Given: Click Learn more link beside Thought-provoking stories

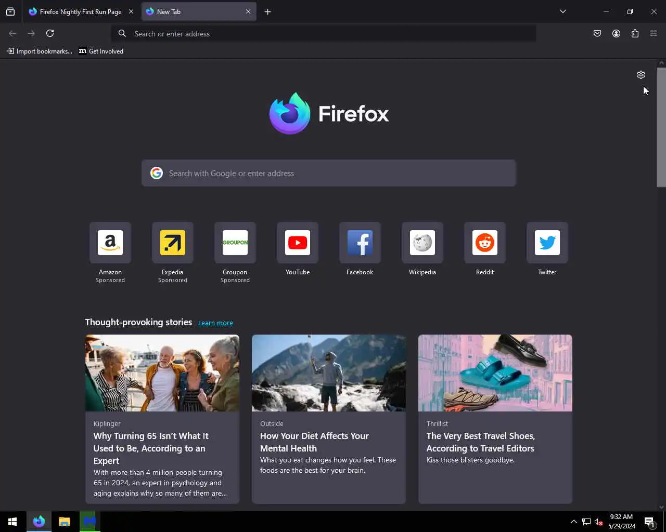Looking at the screenshot, I should [215, 323].
